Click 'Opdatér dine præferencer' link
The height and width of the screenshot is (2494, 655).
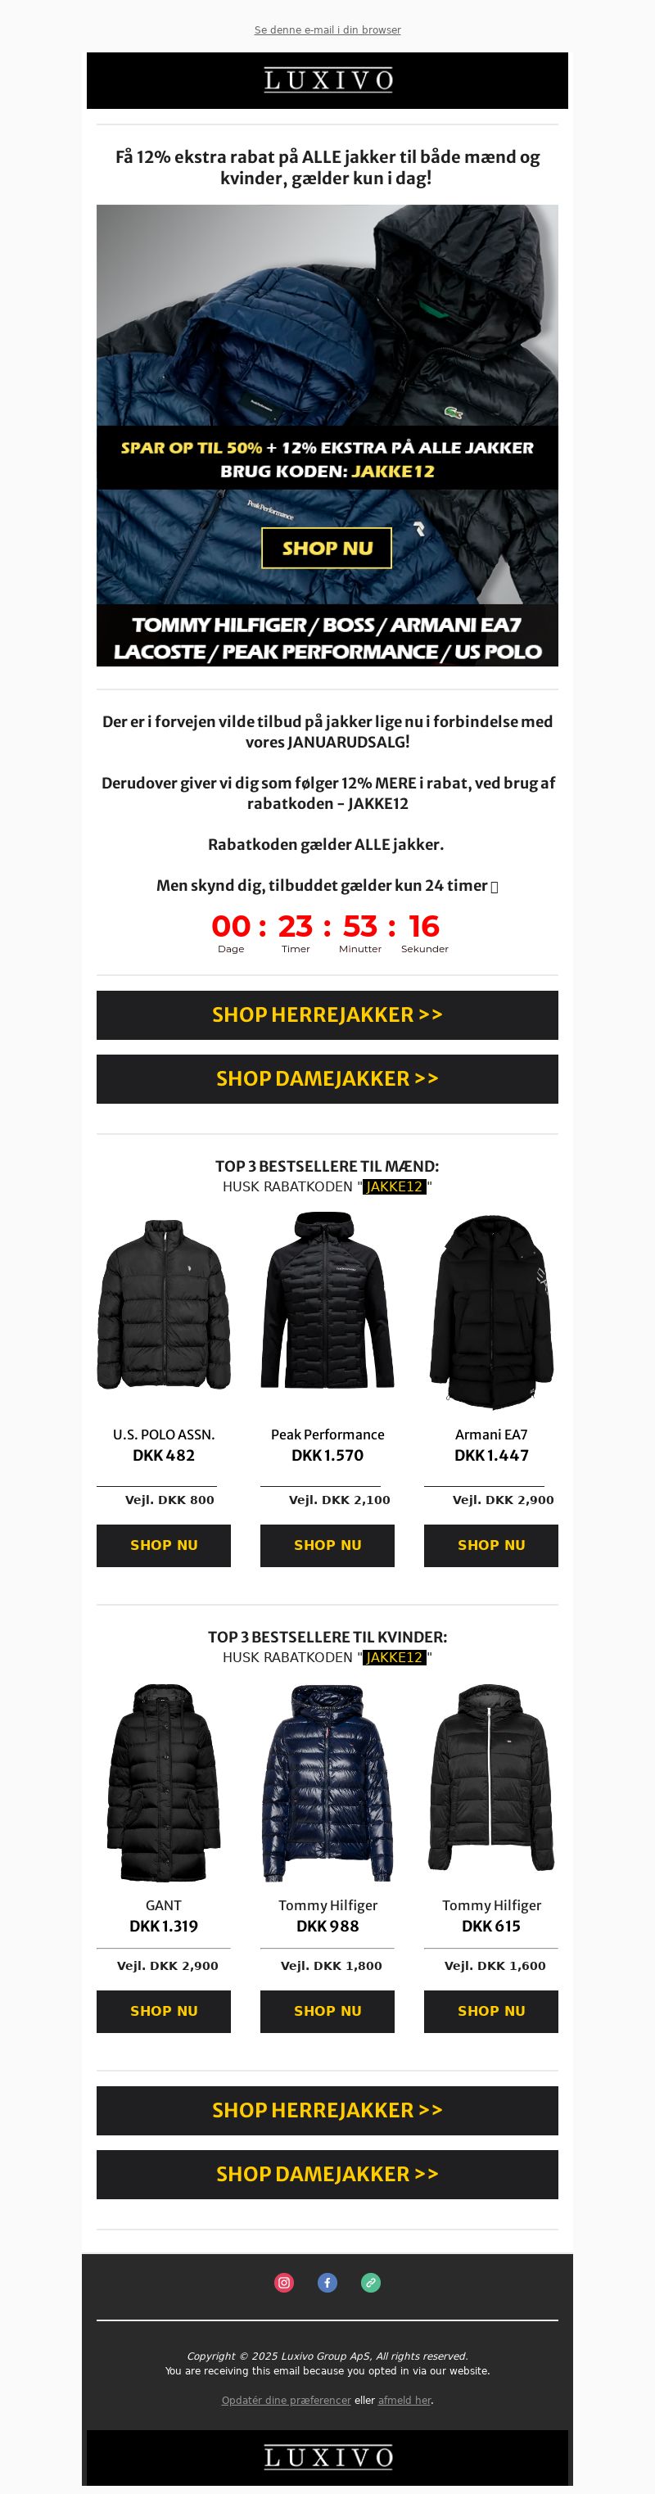[x=287, y=2400]
